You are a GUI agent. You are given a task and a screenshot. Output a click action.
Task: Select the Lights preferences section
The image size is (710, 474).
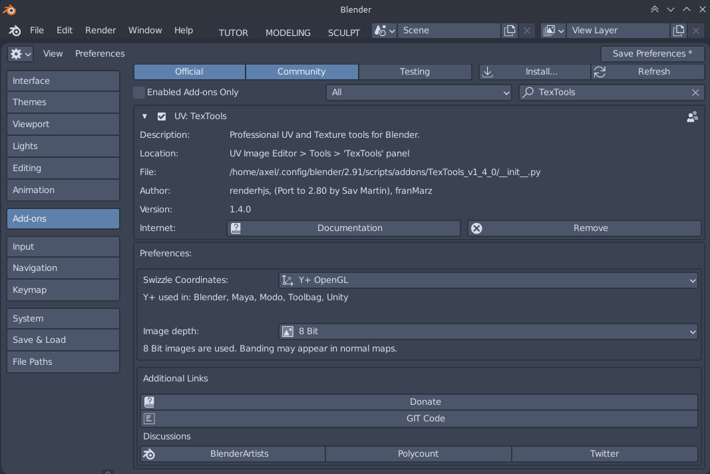tap(63, 146)
